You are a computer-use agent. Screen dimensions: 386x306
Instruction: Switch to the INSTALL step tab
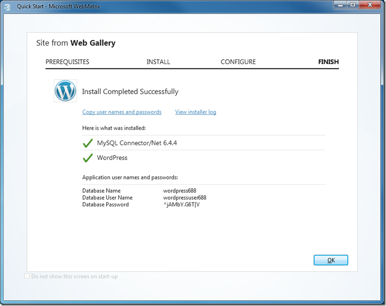point(158,62)
